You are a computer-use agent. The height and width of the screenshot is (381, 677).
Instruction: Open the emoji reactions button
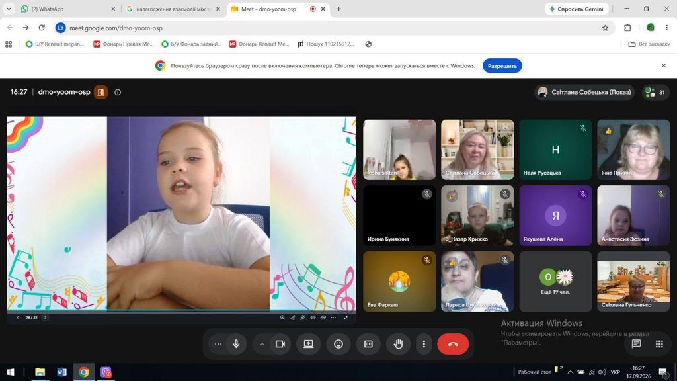coord(338,344)
